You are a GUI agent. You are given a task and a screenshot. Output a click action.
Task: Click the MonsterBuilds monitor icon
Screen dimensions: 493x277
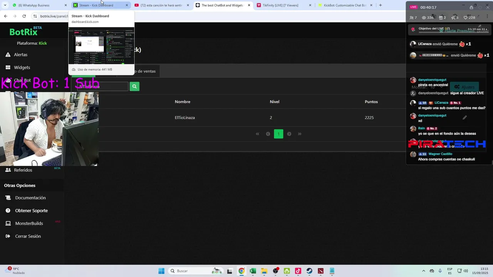tap(8, 223)
